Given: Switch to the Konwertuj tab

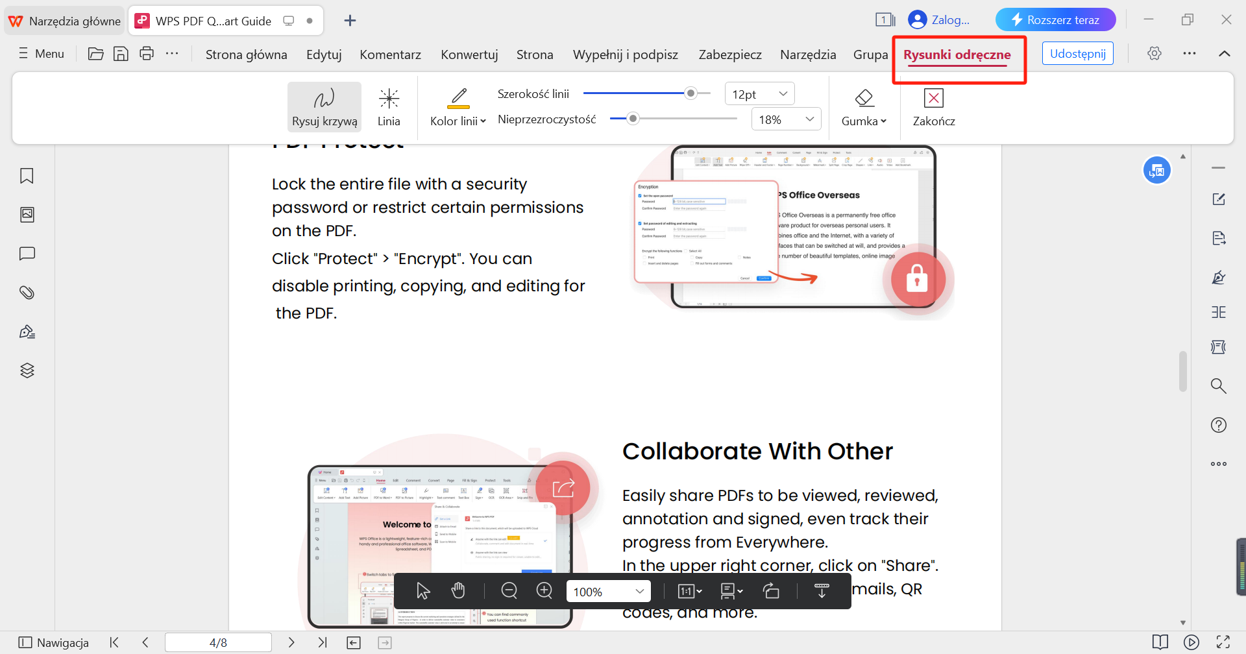Looking at the screenshot, I should click(469, 55).
